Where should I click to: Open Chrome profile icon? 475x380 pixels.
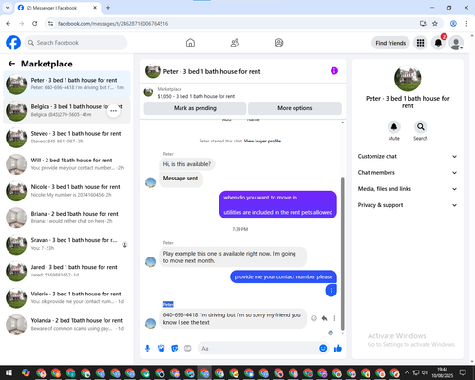(x=453, y=24)
